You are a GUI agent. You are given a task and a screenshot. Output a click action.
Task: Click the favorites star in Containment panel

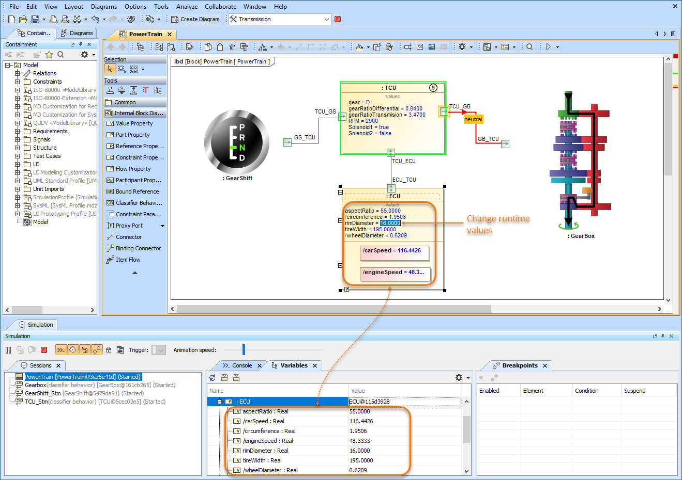49,54
